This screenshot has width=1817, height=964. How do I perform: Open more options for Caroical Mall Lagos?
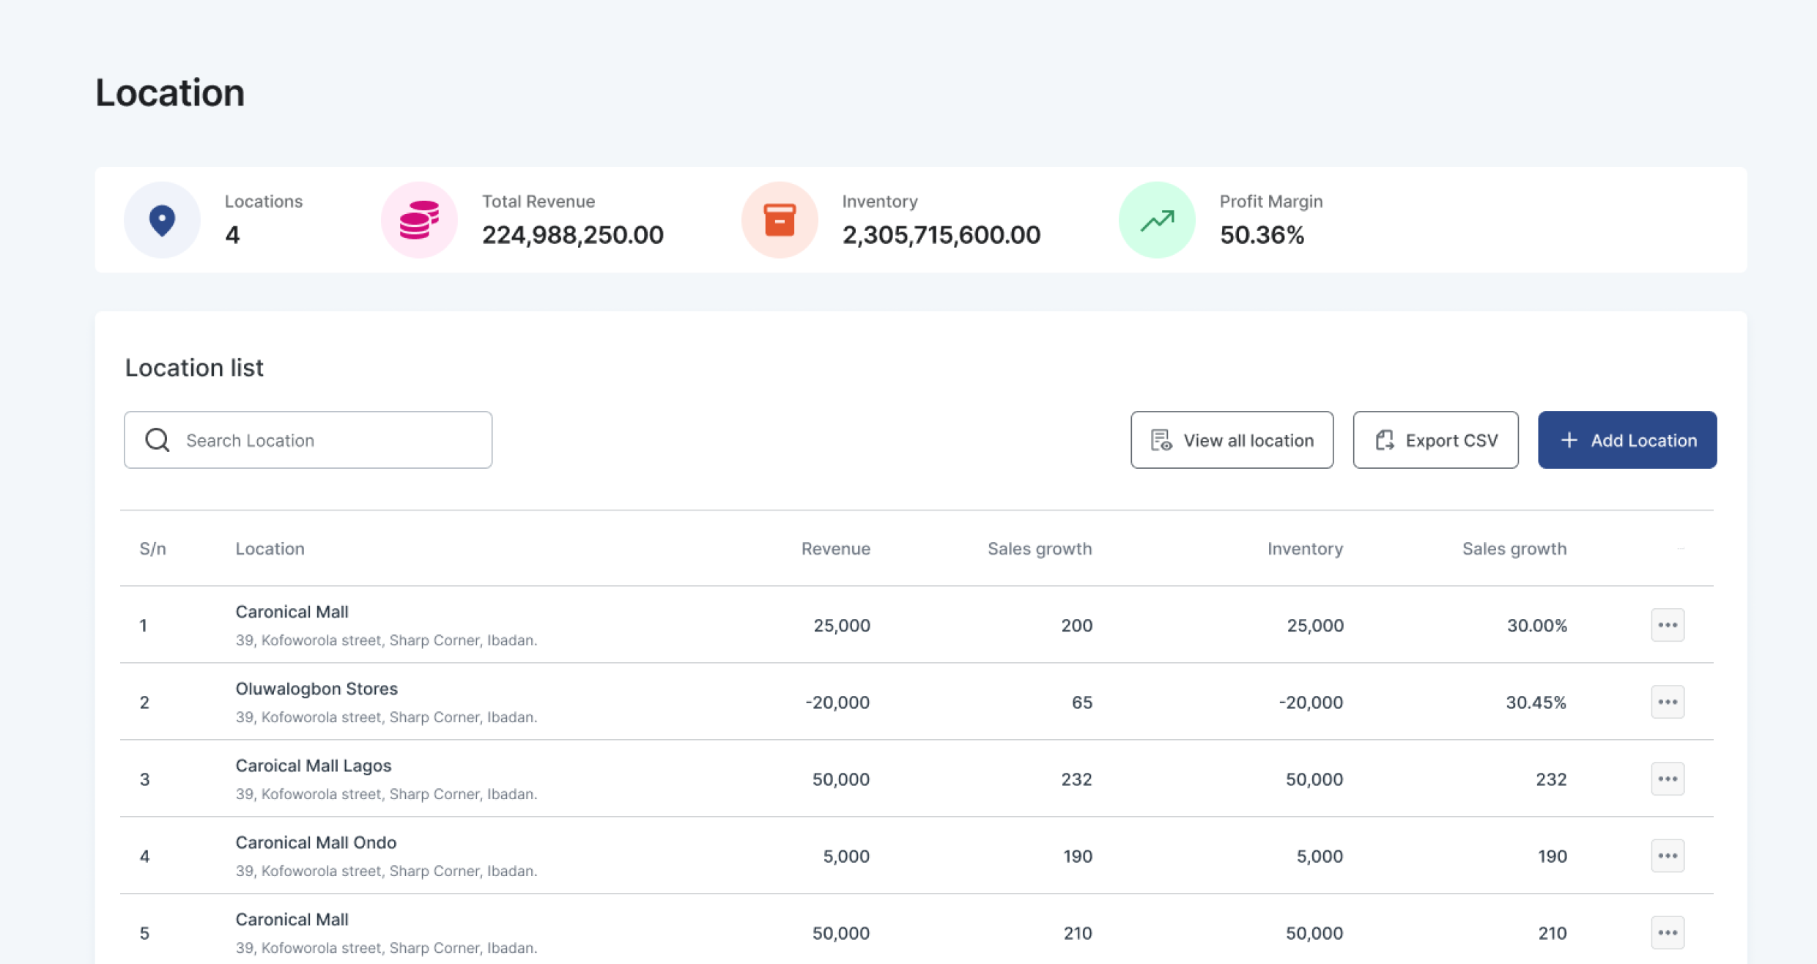pyautogui.click(x=1667, y=779)
